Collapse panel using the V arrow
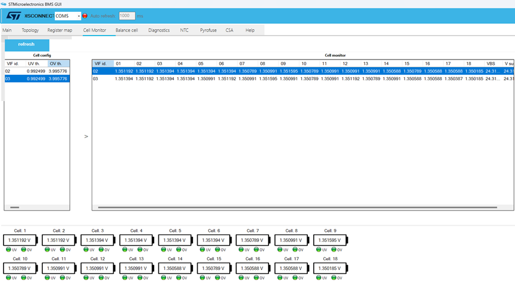Viewport: 515px width, 286px height. [86, 136]
